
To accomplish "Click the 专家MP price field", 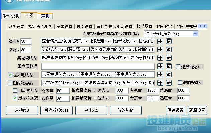I will tap(152, 98).
